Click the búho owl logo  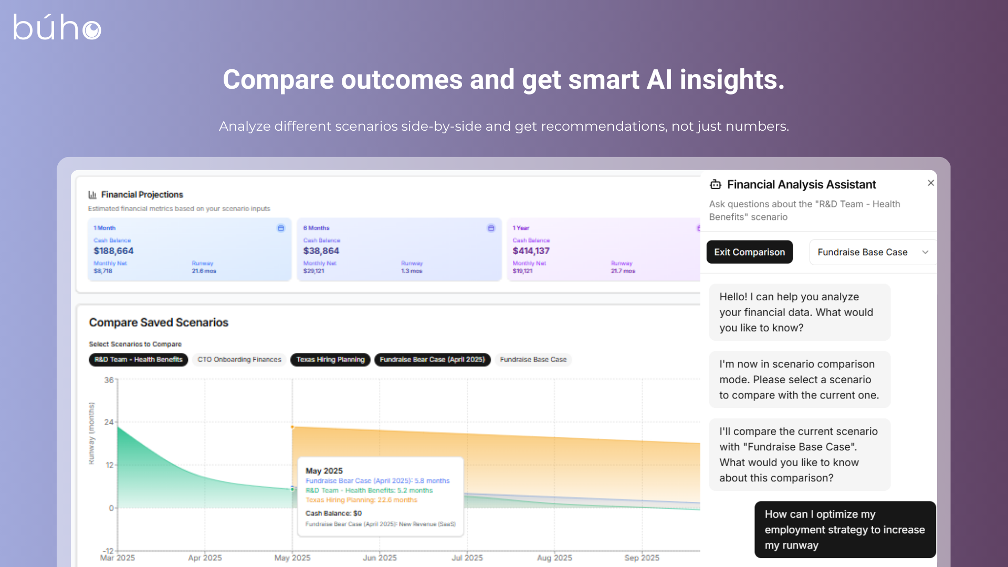pyautogui.click(x=57, y=27)
